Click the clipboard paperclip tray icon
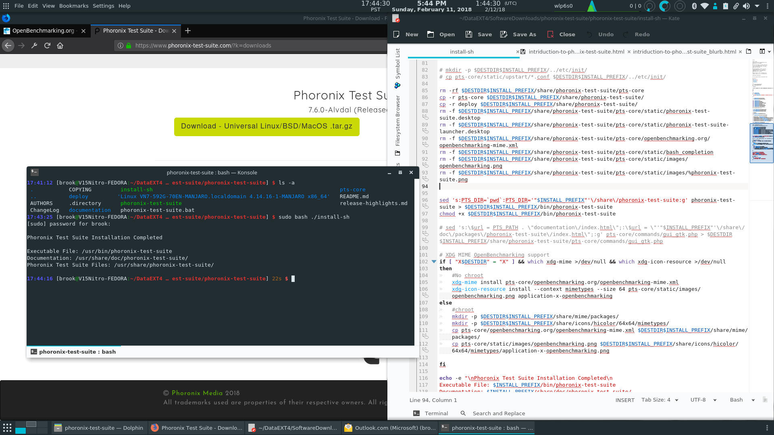The height and width of the screenshot is (435, 774). click(736, 6)
